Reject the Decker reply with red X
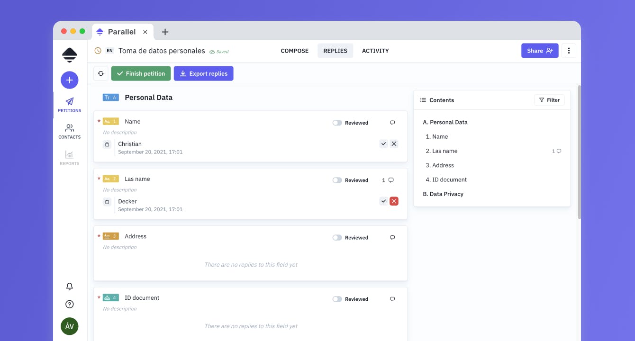The height and width of the screenshot is (341, 635). click(x=394, y=201)
